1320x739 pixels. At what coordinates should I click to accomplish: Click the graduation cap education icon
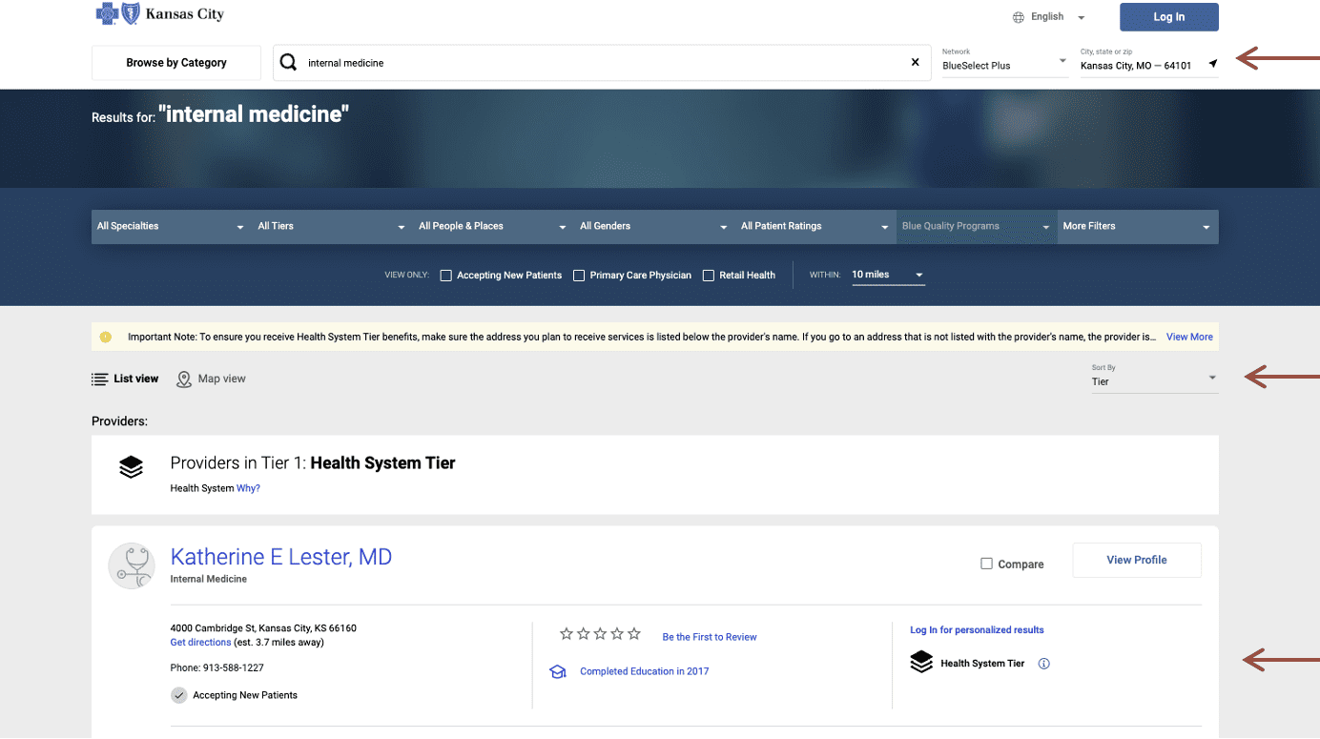(558, 672)
